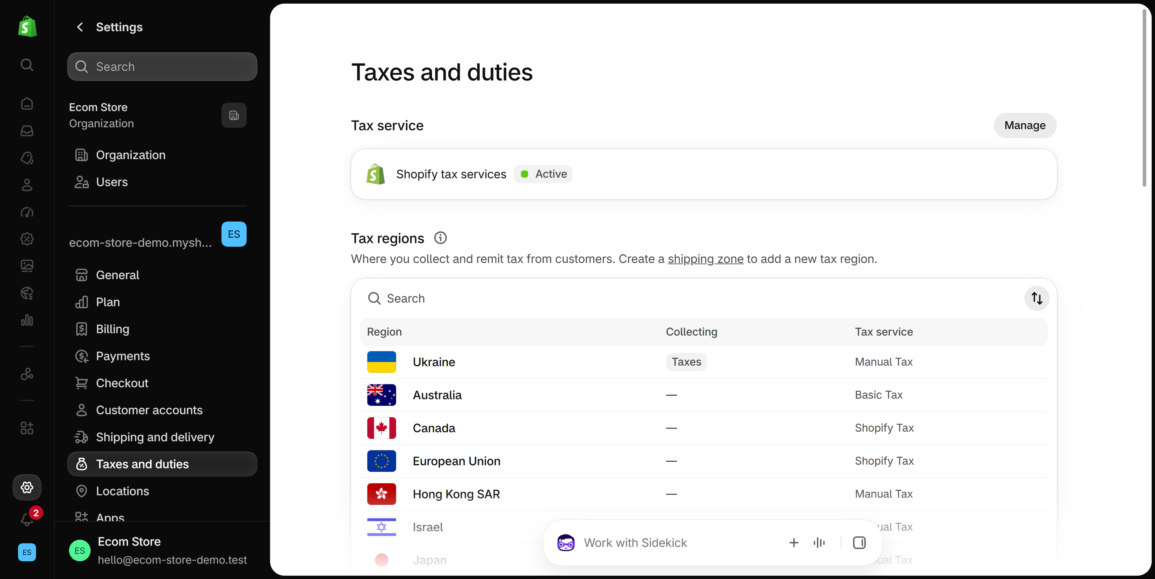Screen dimensions: 1155x579
Task: Click the Sidekick panel toggle icon
Action: [859, 543]
